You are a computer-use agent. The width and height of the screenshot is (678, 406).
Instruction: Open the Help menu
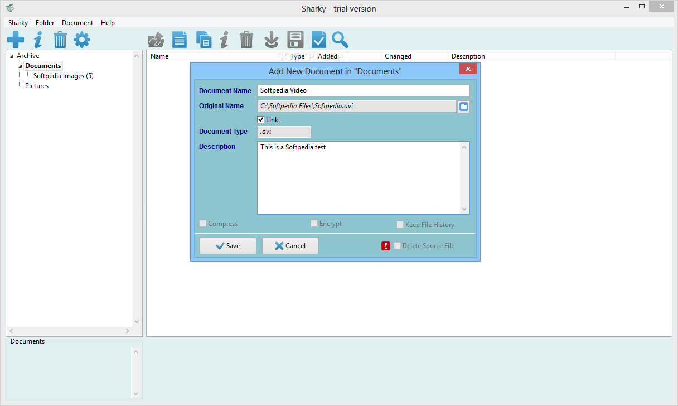[108, 23]
